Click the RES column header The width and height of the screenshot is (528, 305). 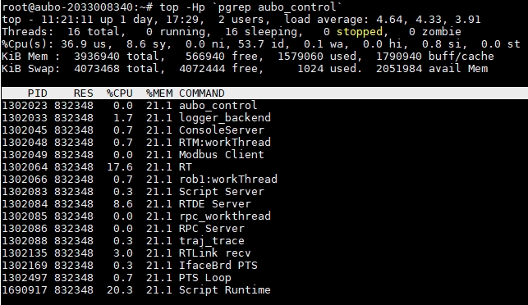click(x=83, y=93)
